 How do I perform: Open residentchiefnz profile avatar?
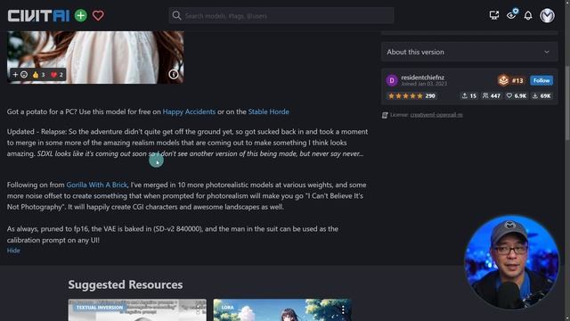pos(392,80)
